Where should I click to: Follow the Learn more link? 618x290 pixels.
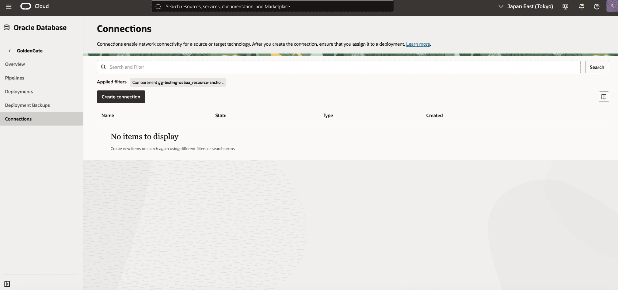pyautogui.click(x=418, y=44)
